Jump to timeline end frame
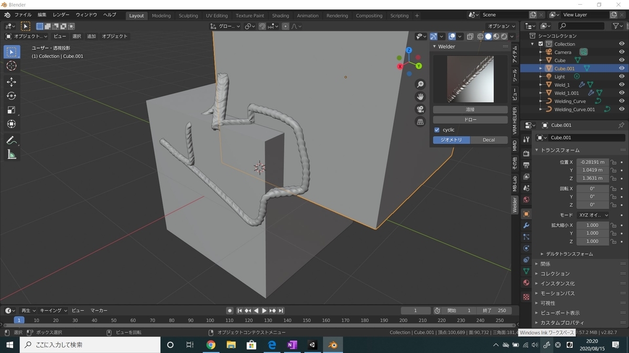 (281, 311)
